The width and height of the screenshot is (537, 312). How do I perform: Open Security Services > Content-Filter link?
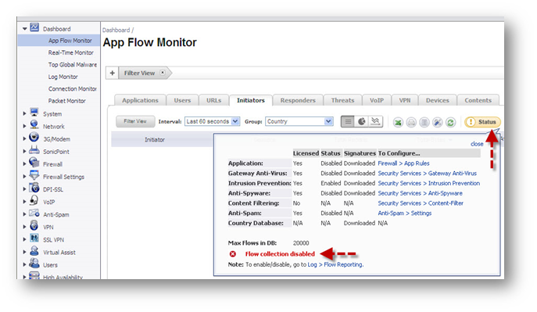[x=421, y=203]
